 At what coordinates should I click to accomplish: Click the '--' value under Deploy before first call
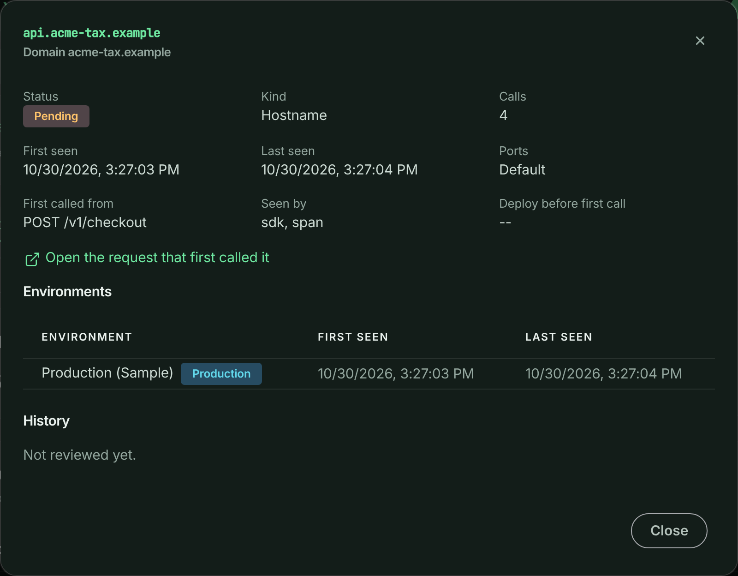[x=505, y=222]
